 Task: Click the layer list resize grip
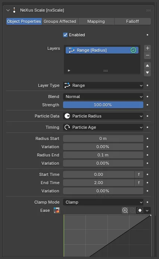106,71
